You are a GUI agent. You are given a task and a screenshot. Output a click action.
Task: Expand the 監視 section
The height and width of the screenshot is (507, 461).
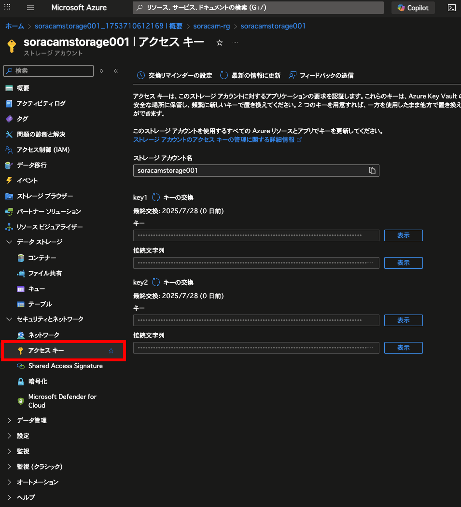point(9,452)
